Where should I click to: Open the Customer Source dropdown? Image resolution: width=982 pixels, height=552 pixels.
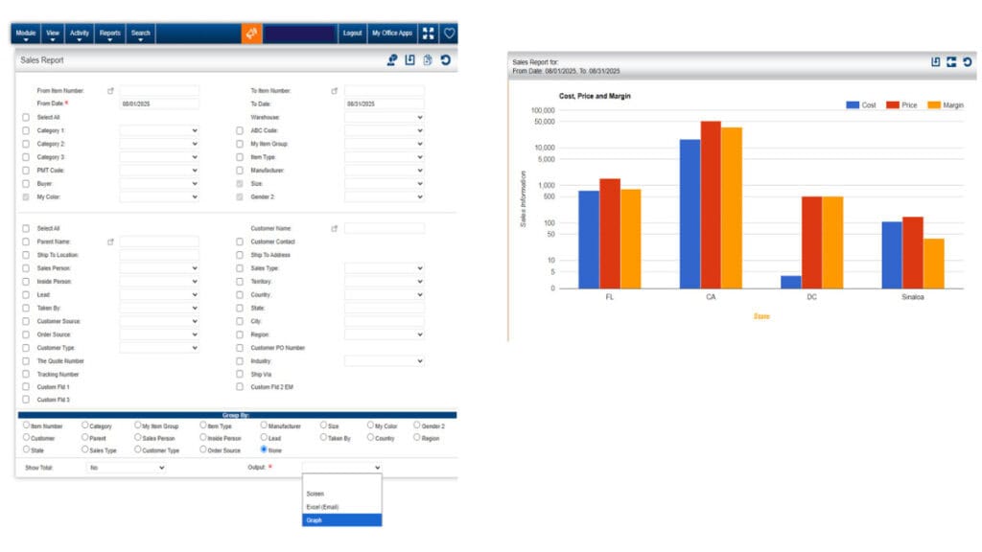(159, 321)
